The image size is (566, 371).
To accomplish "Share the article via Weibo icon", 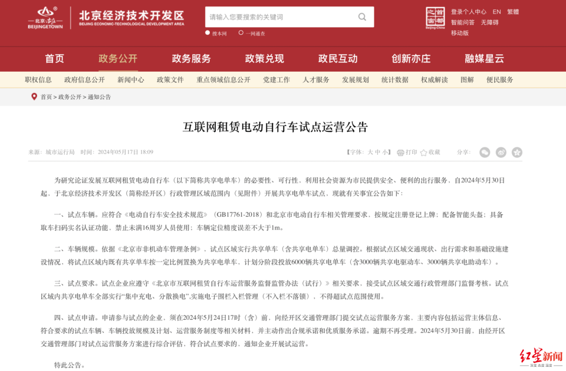I will coord(501,152).
